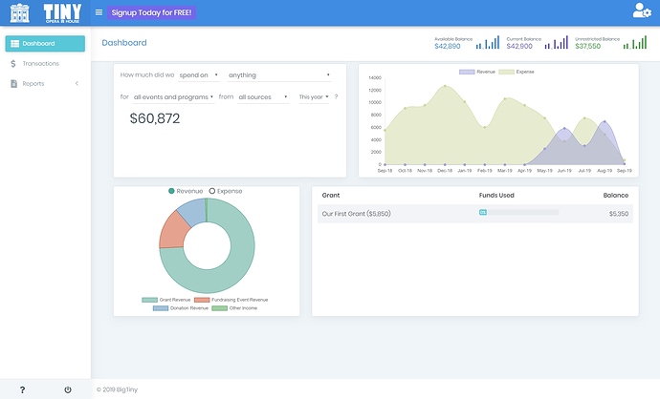Click the Dec-18 expense peak data point
Image resolution: width=660 pixels, height=399 pixels.
(x=445, y=86)
